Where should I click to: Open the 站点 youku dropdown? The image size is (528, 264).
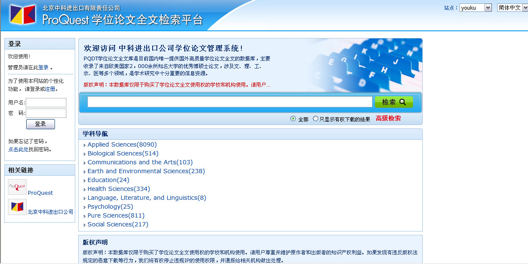[476, 8]
